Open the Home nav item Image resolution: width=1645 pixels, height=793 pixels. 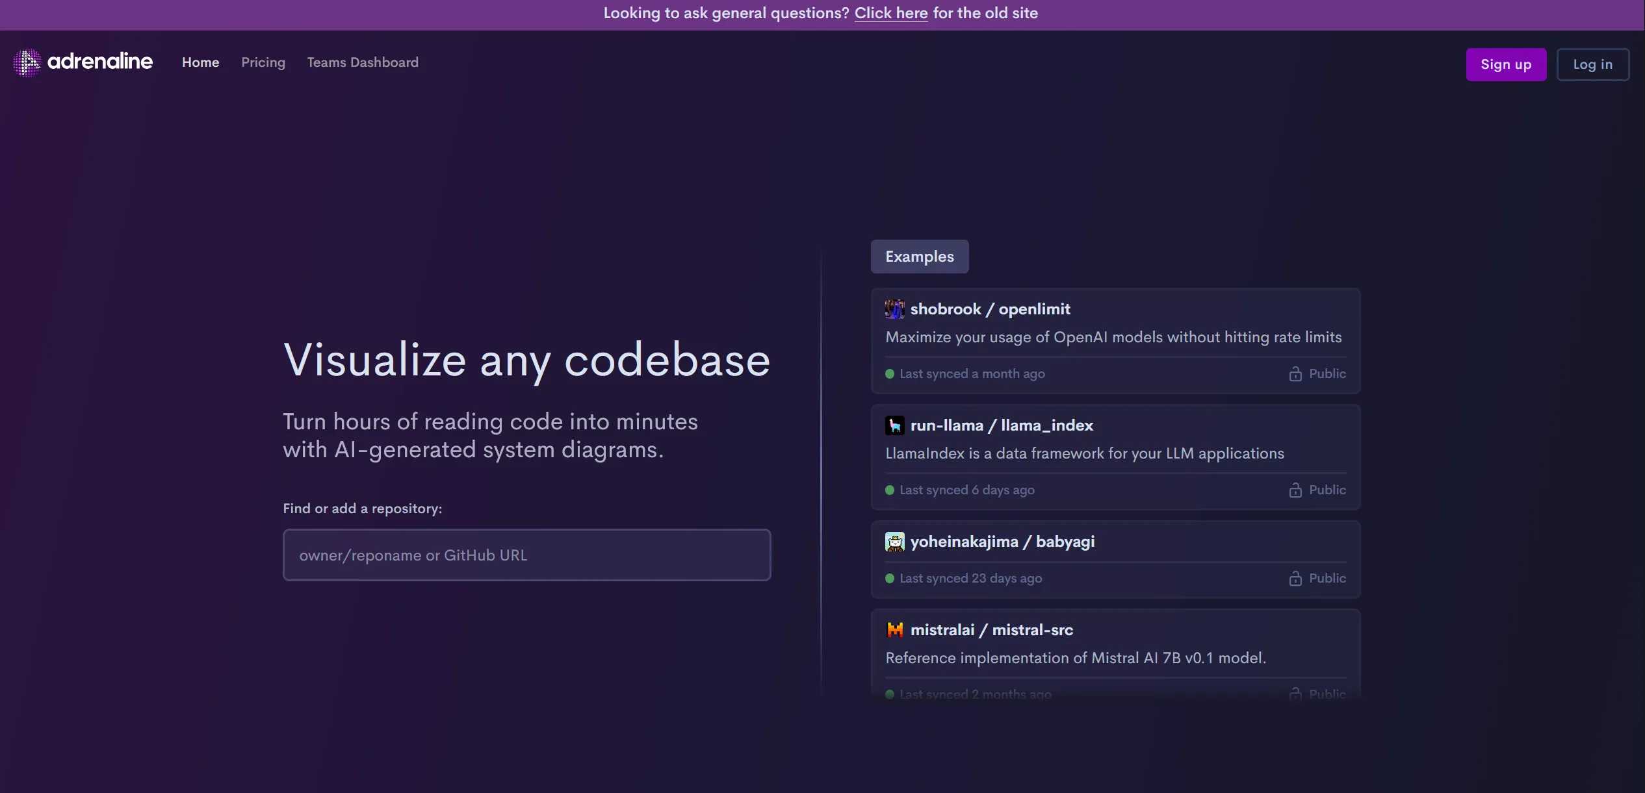[x=200, y=62]
